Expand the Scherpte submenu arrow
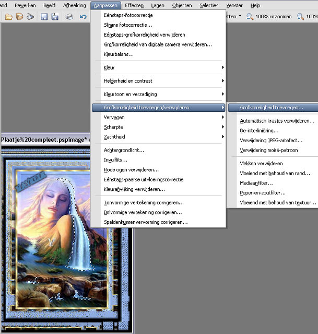The image size is (318, 334). [x=222, y=127]
